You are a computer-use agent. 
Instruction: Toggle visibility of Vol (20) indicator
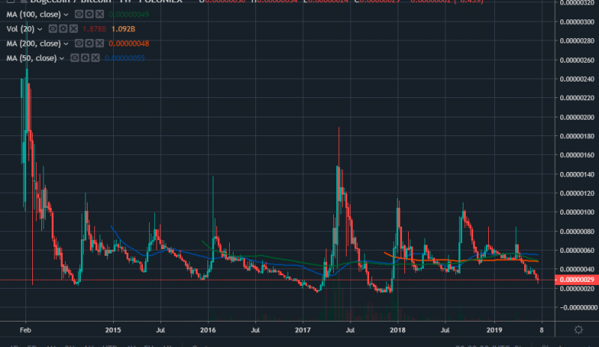point(52,28)
